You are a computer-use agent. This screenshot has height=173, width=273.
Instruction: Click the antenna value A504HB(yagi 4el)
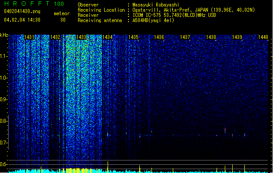pos(153,20)
